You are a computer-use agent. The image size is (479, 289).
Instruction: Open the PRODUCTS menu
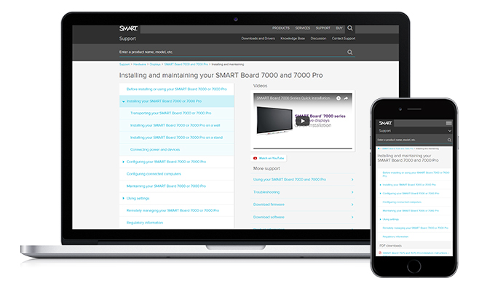pos(281,28)
